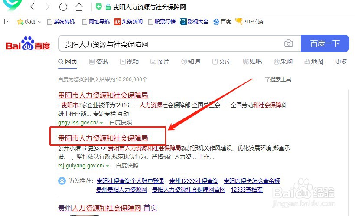This screenshot has height=216, width=355.
Task: Open 贵州人力资源和社会保障网-首页 result
Action: point(107,208)
